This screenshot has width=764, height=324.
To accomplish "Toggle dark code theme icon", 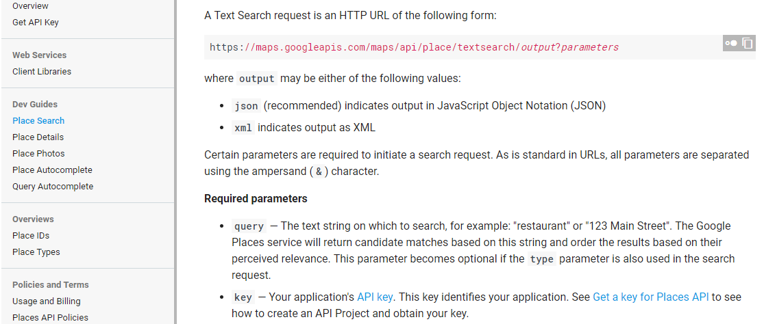I will (x=731, y=43).
